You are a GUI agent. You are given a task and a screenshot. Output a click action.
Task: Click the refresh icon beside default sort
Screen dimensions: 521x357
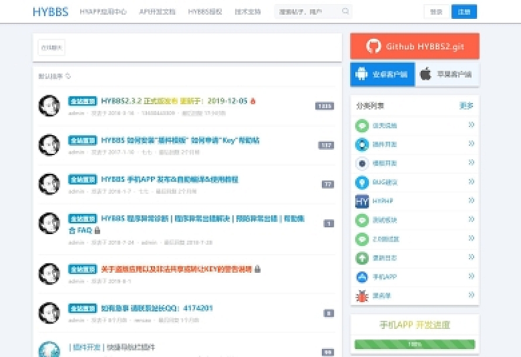click(x=68, y=76)
